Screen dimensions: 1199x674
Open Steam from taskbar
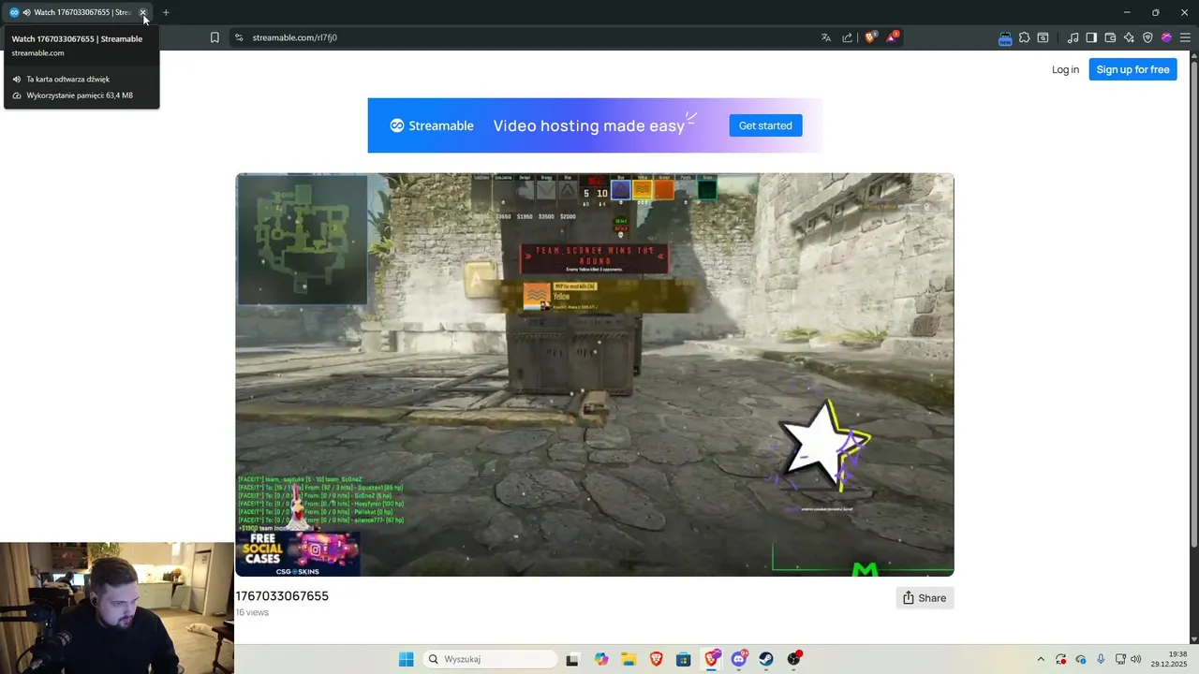coord(766,659)
